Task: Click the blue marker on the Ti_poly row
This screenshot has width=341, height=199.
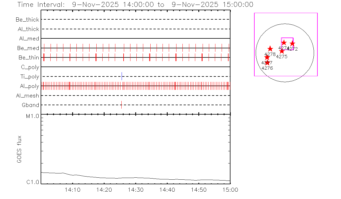Action: pos(122,76)
